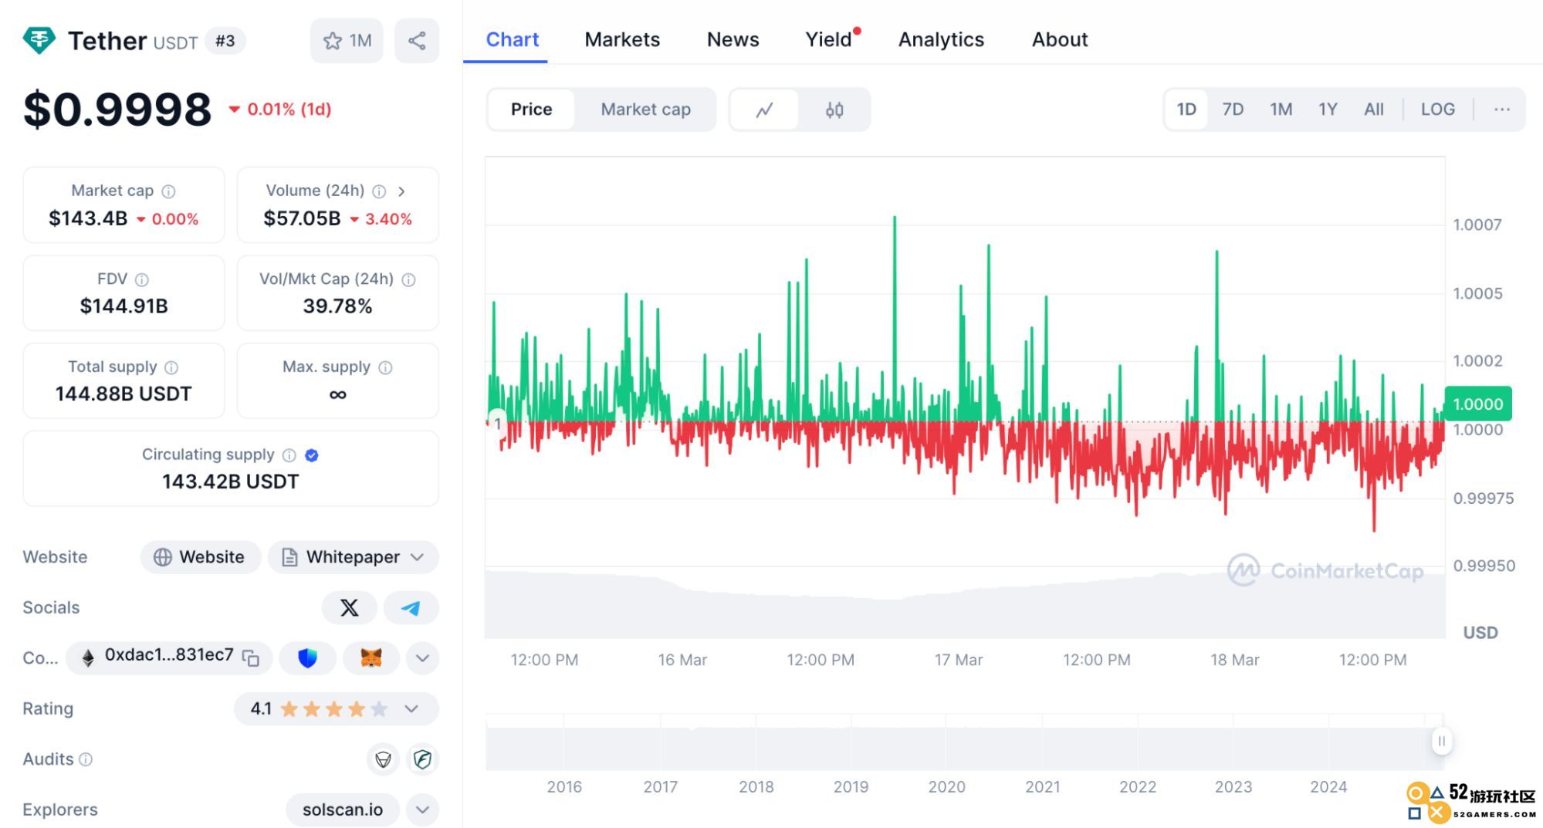Select the Price chart toggle
The height and width of the screenshot is (828, 1543).
point(531,110)
